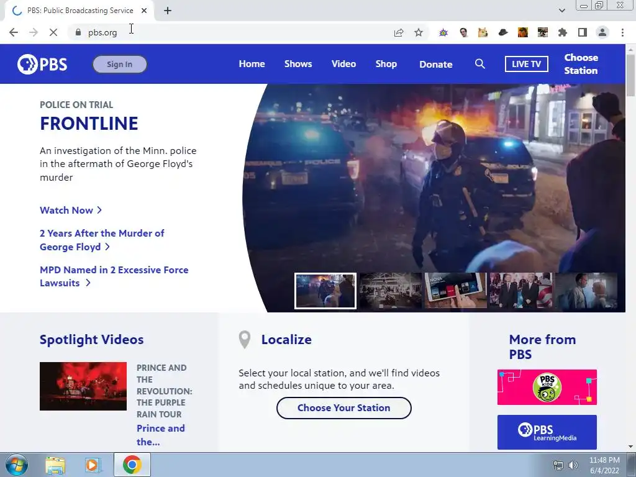Click the PBS logo in header

(x=42, y=64)
